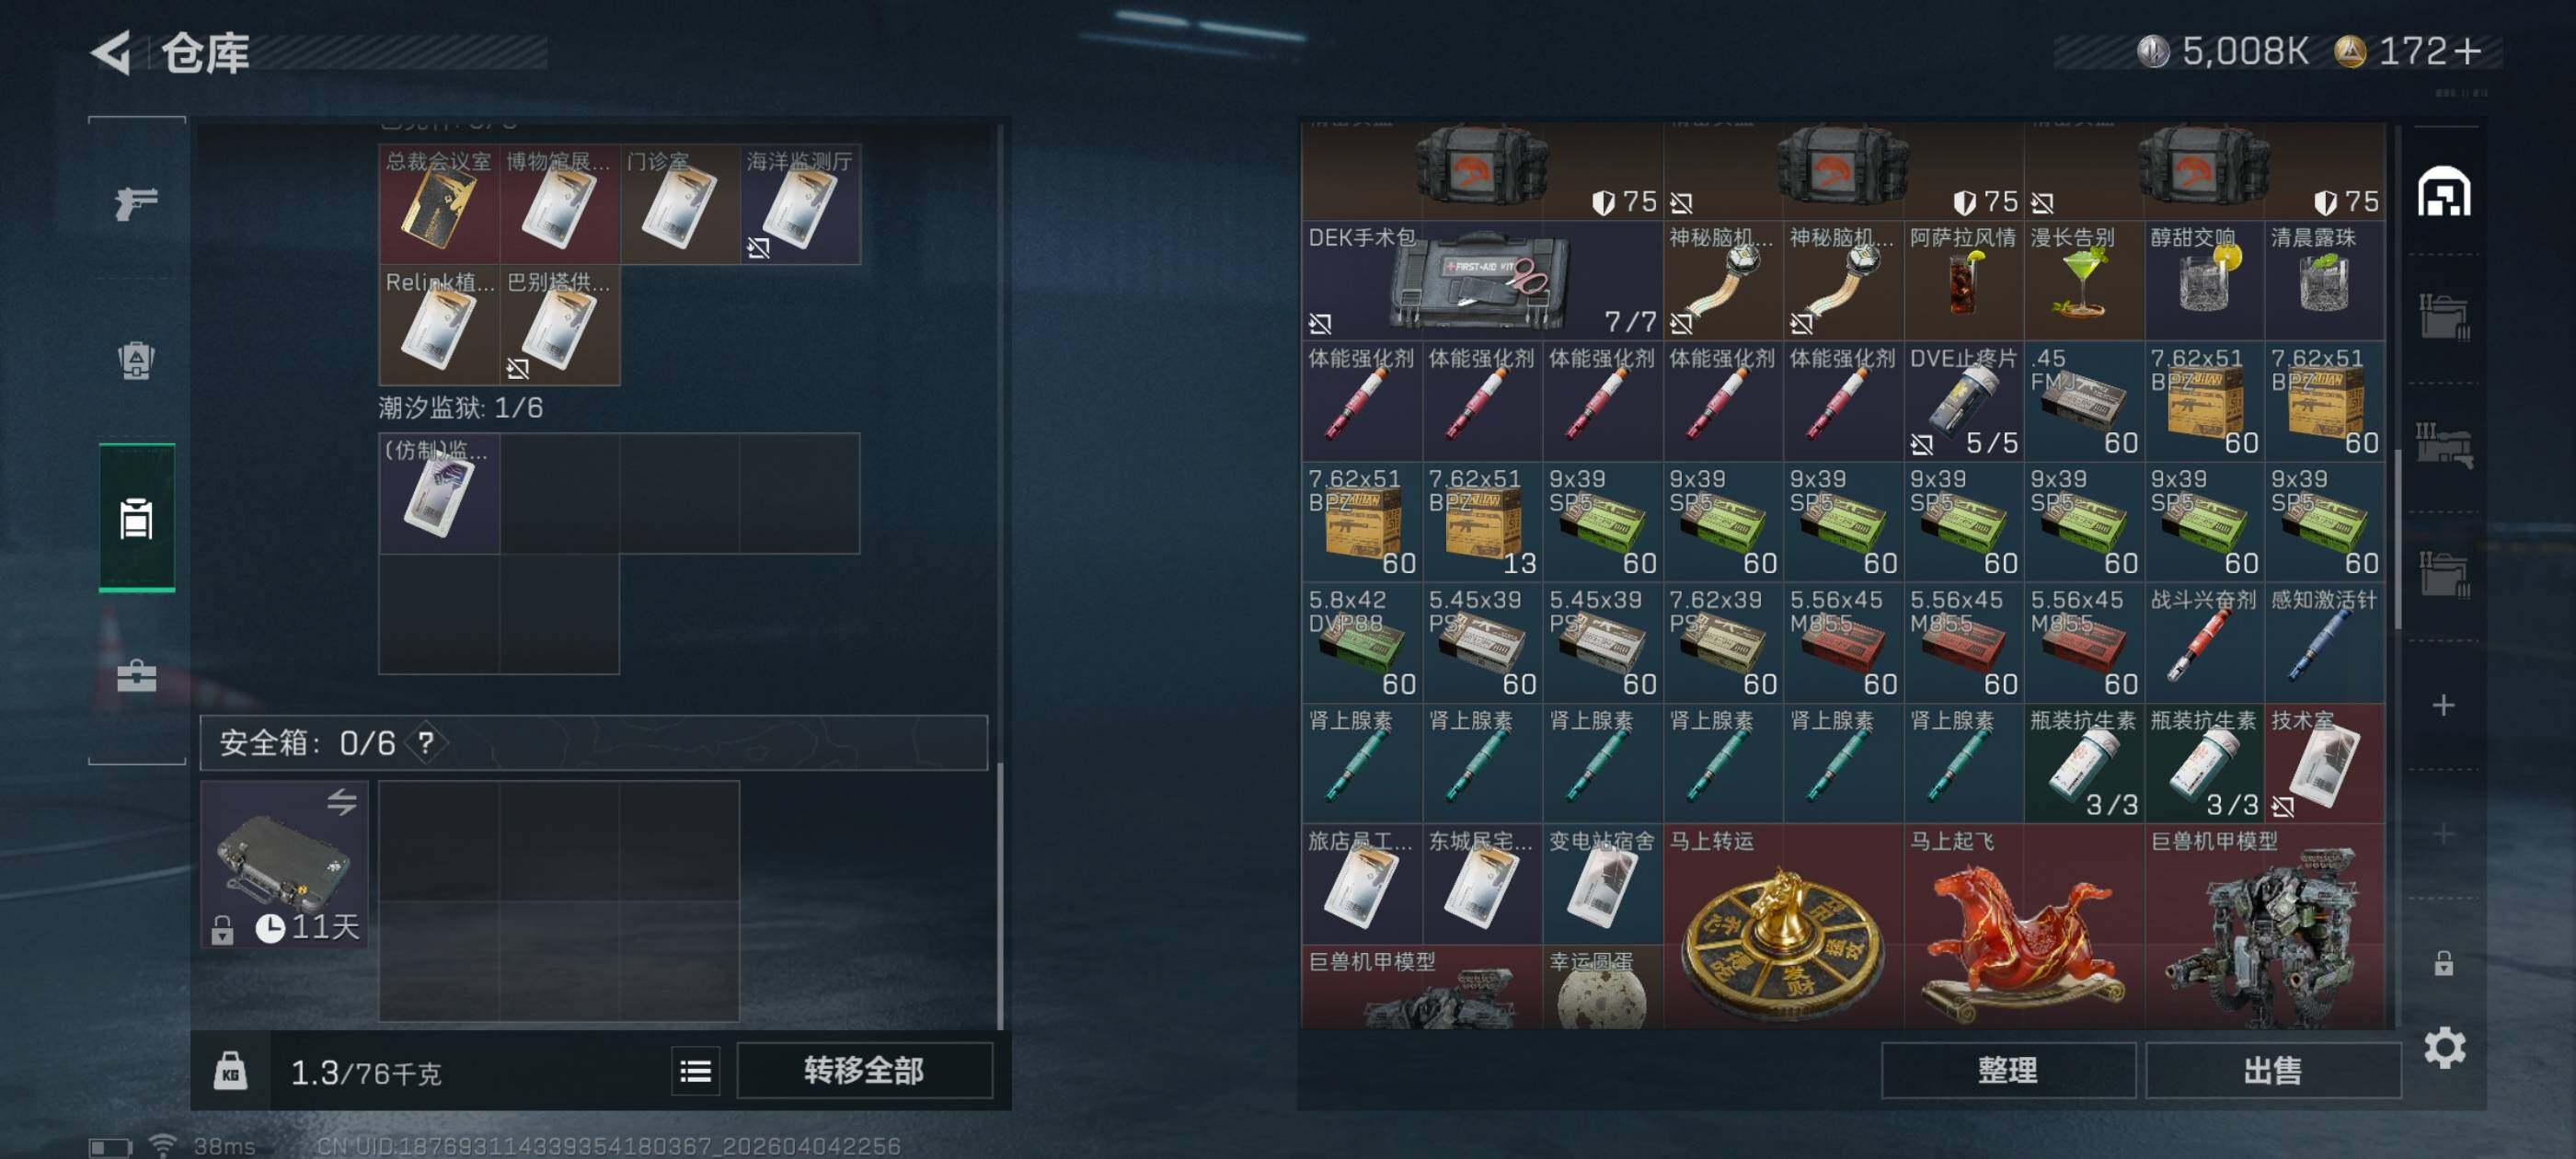Open the weapons category pistol icon
The image size is (2576, 1159).
click(x=136, y=204)
